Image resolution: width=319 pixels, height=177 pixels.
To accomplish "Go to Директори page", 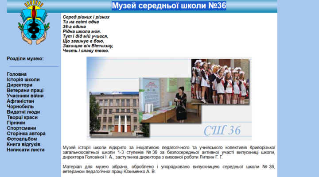I will 19,85.
